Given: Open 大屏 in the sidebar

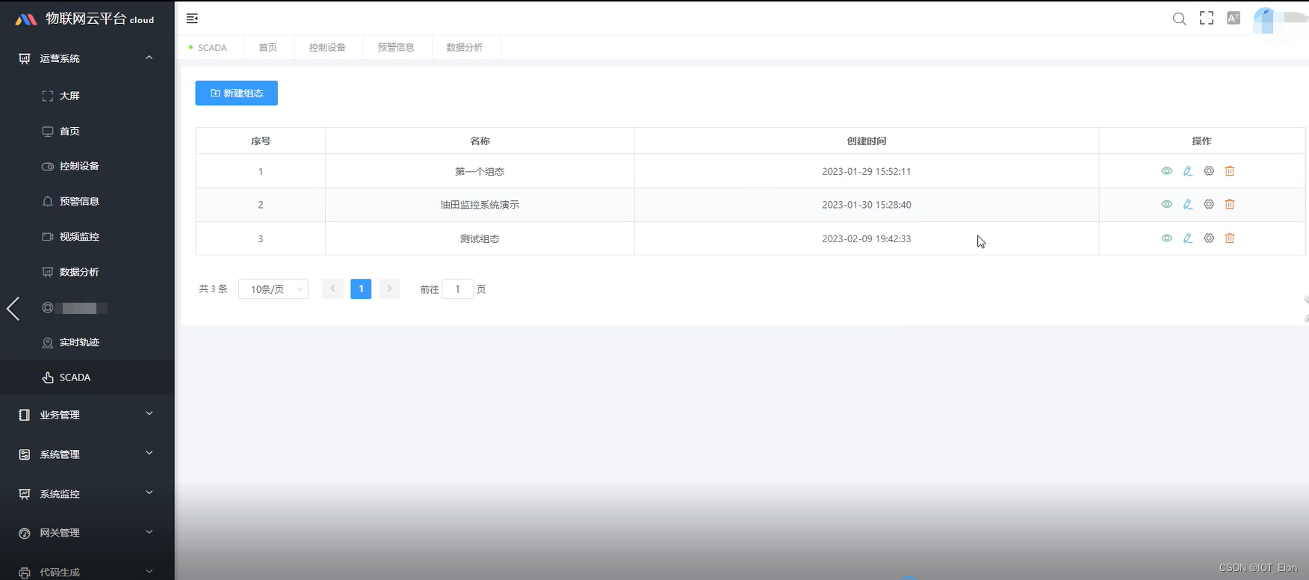Looking at the screenshot, I should click(87, 96).
